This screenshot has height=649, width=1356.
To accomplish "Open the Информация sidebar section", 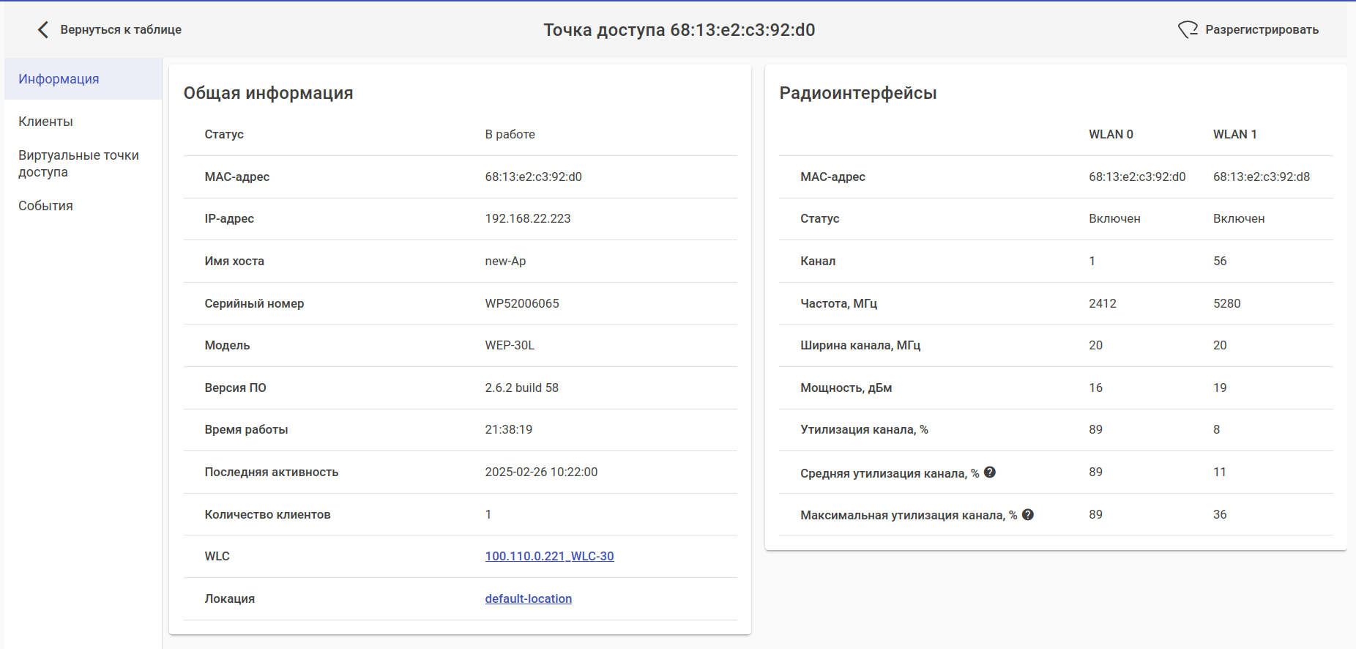I will click(59, 79).
